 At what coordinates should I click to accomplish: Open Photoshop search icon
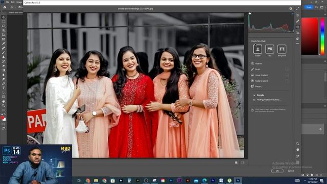click(317, 7)
